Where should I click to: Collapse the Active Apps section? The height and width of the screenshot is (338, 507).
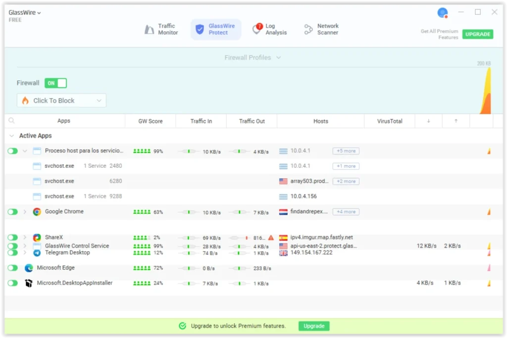[11, 136]
